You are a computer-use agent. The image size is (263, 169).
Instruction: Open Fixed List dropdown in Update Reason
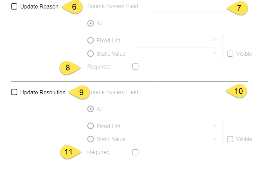[178, 40]
